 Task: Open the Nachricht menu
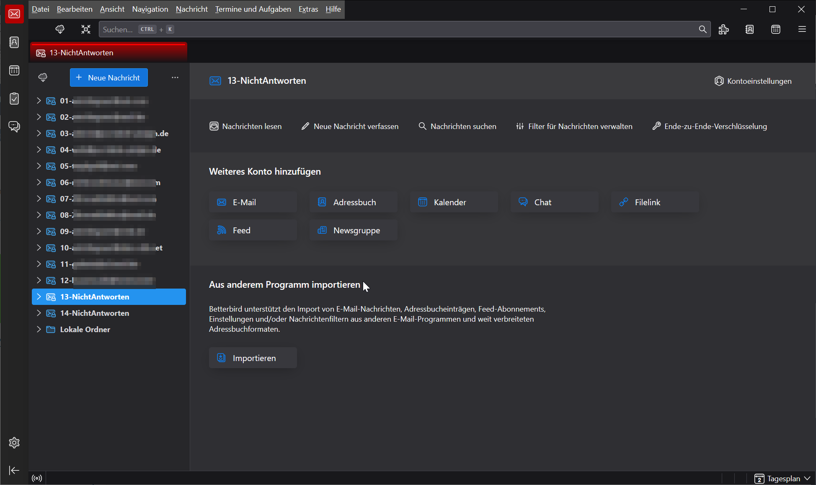click(x=191, y=9)
